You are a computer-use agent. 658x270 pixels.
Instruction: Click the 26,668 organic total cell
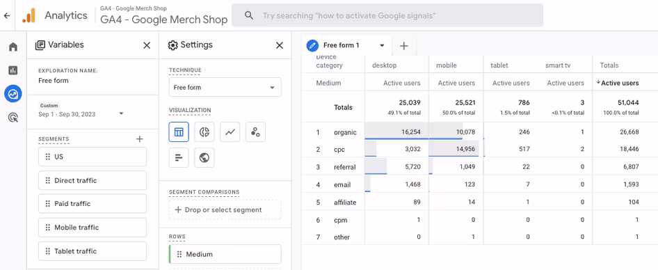[629, 132]
